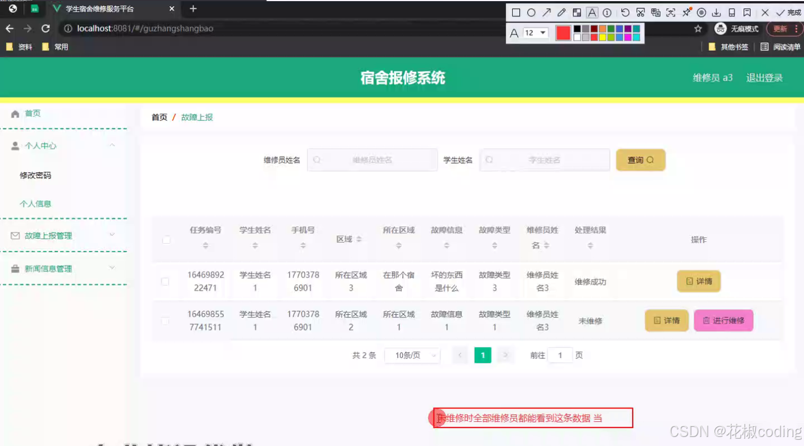Open the font size 12 dropdown
The image size is (804, 446).
point(536,33)
